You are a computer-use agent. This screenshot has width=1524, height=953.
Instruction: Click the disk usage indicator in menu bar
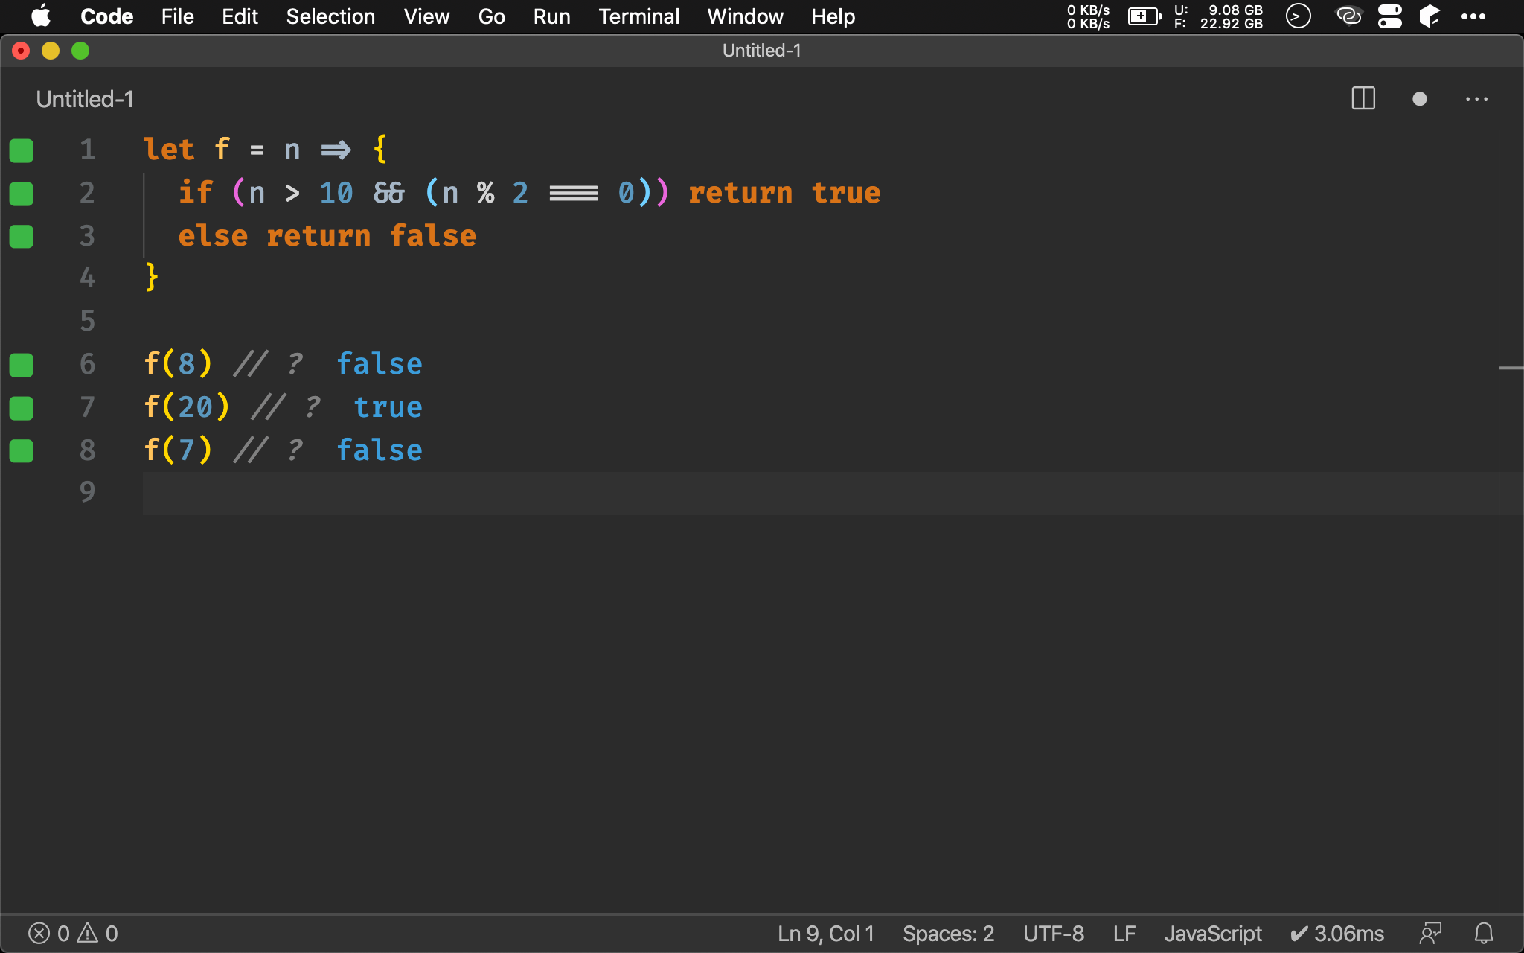click(x=1218, y=16)
